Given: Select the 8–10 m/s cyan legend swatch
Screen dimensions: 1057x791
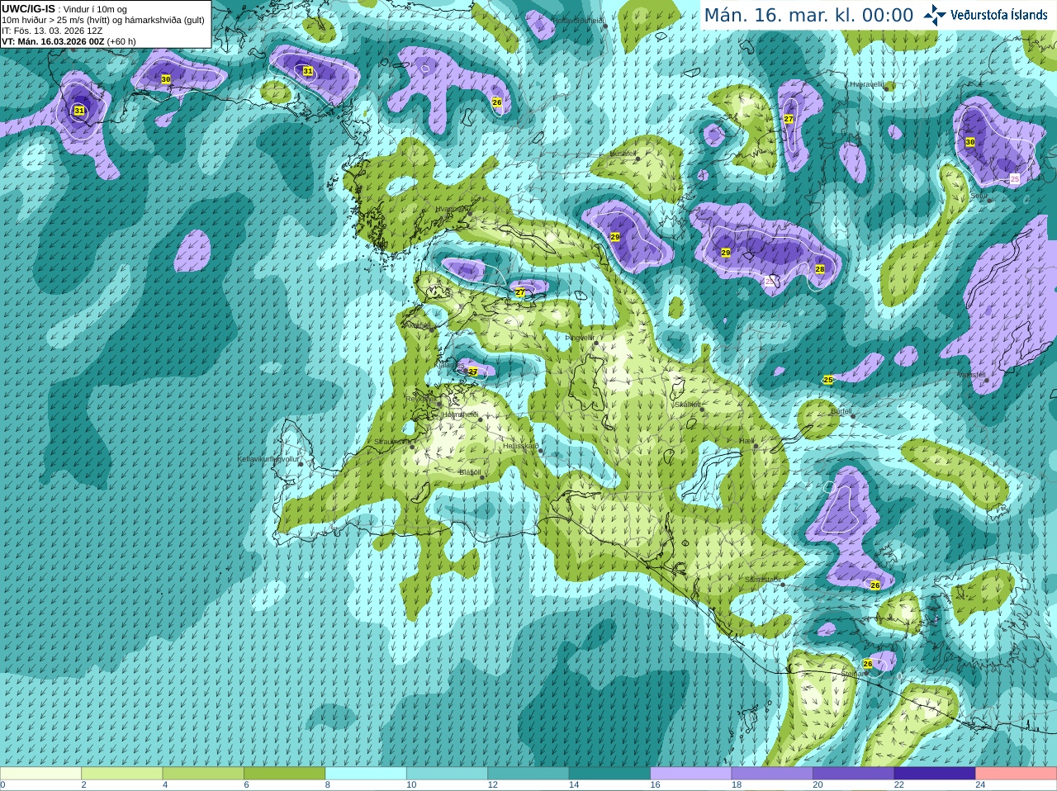Looking at the screenshot, I should pos(366,774).
